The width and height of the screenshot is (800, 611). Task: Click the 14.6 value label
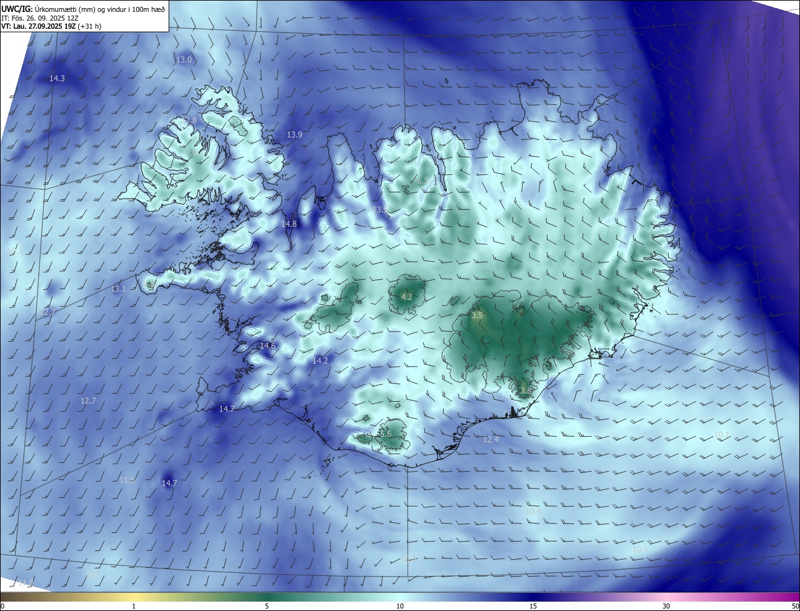point(267,345)
